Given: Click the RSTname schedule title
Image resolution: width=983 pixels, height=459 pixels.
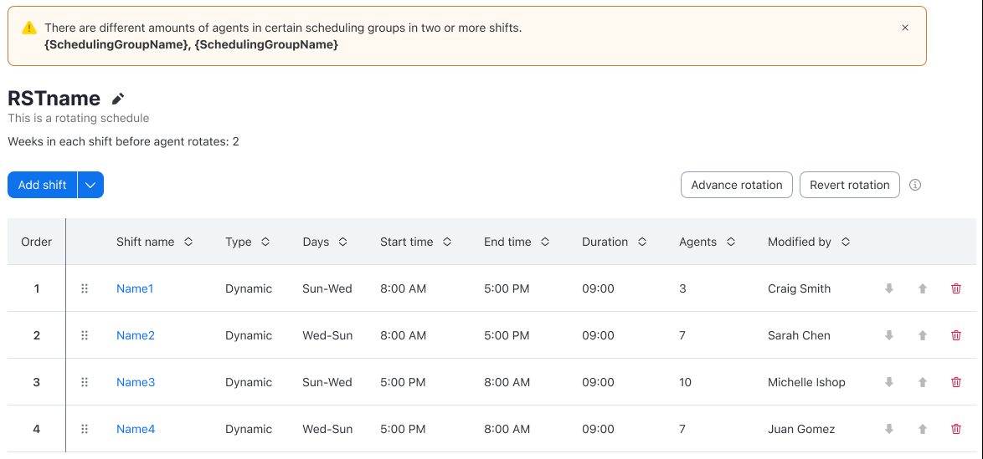Looking at the screenshot, I should coord(54,99).
